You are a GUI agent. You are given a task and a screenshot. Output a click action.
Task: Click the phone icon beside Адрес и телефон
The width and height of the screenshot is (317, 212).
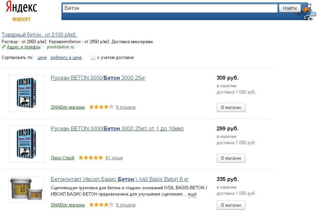click(4, 47)
